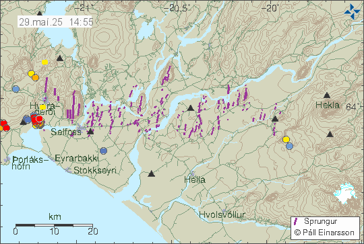Click the town marker next to Hella

pos(192,173)
